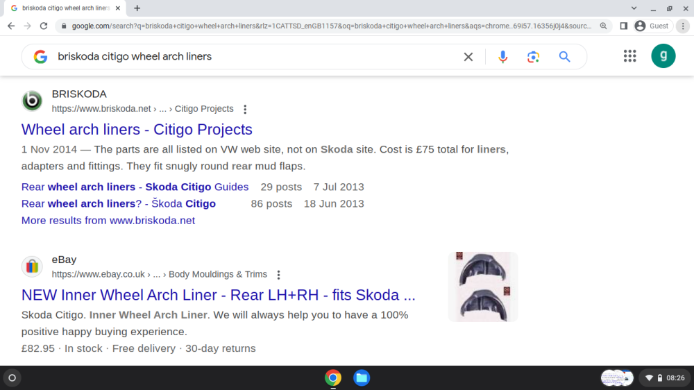Click 'More results from www.briskoda.net'
Viewport: 694px width, 390px height.
click(108, 221)
